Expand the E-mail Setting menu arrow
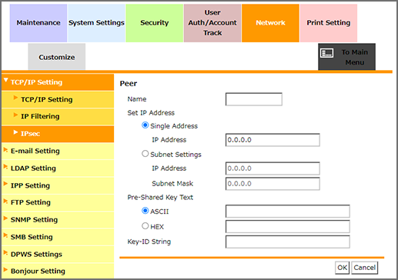398x280 pixels. 5,149
